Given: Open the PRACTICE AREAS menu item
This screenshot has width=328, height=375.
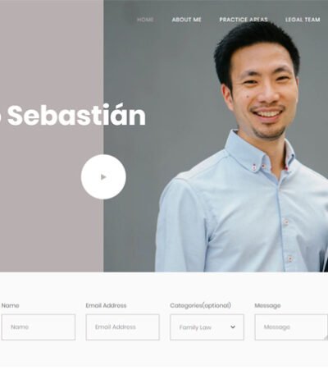Looking at the screenshot, I should tap(244, 20).
